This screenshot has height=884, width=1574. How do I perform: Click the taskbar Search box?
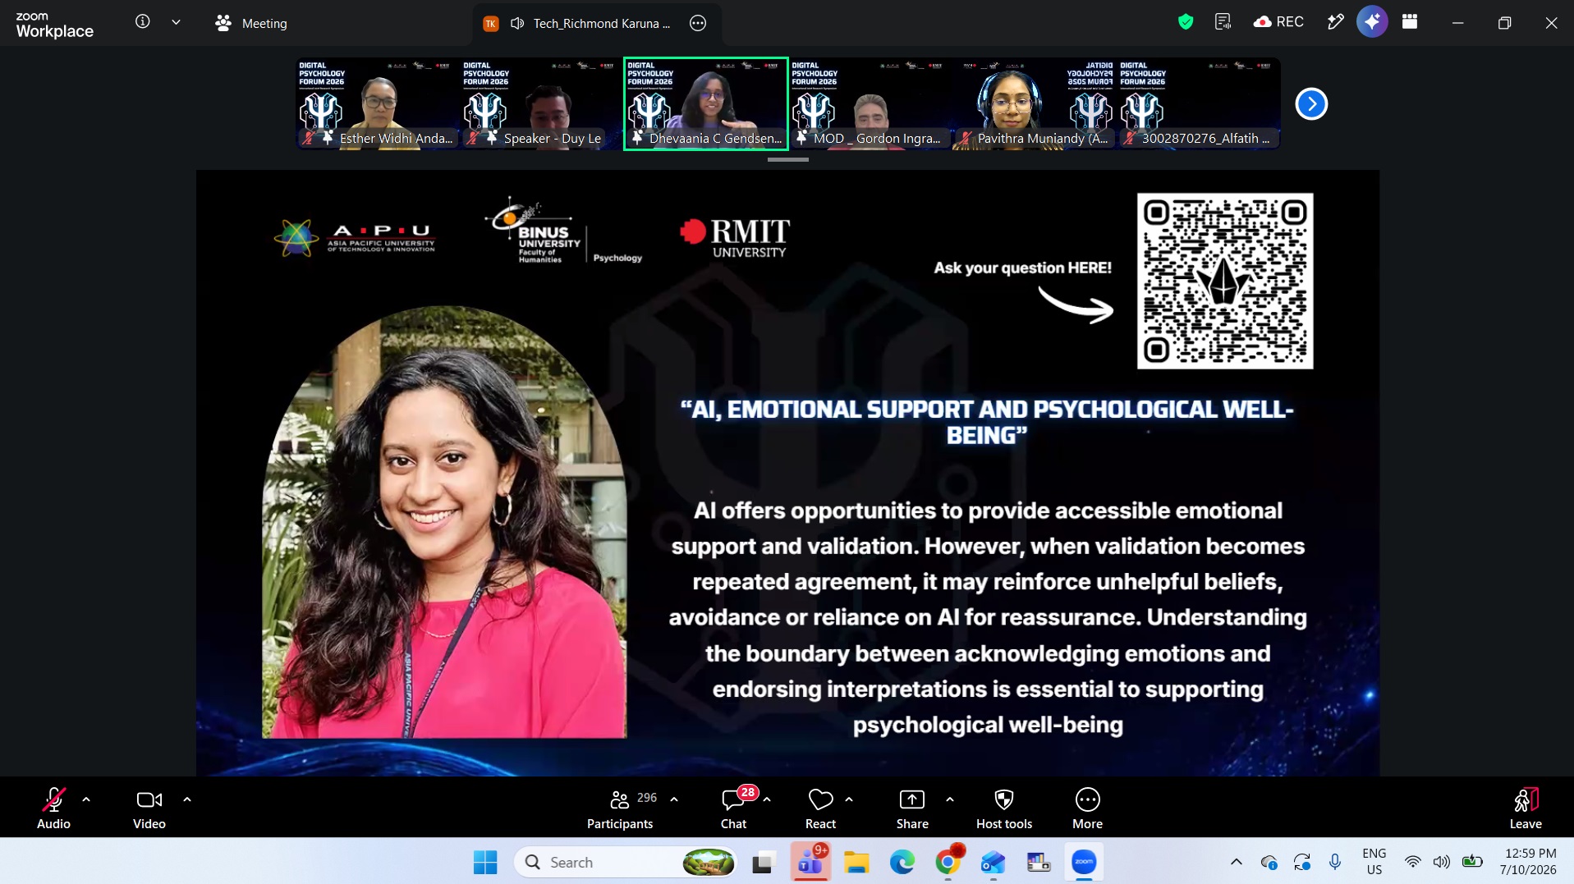point(626,862)
